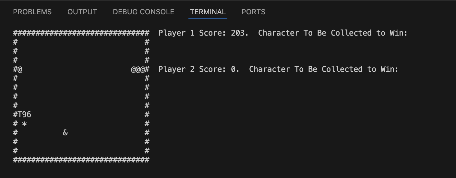Open the PORTS tab
Viewport: 456px width, 178px height.
[x=253, y=12]
